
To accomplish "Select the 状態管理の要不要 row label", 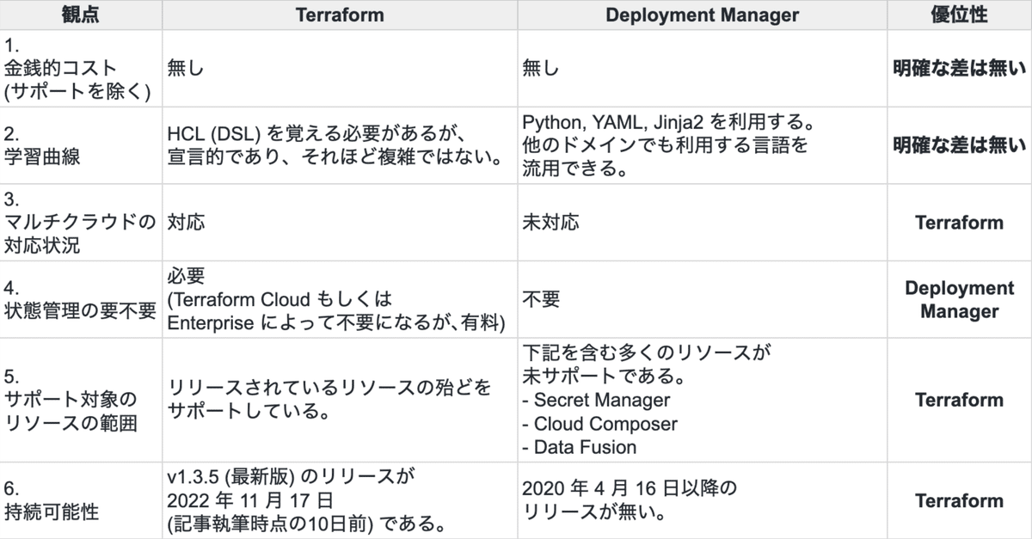I will pos(81,299).
